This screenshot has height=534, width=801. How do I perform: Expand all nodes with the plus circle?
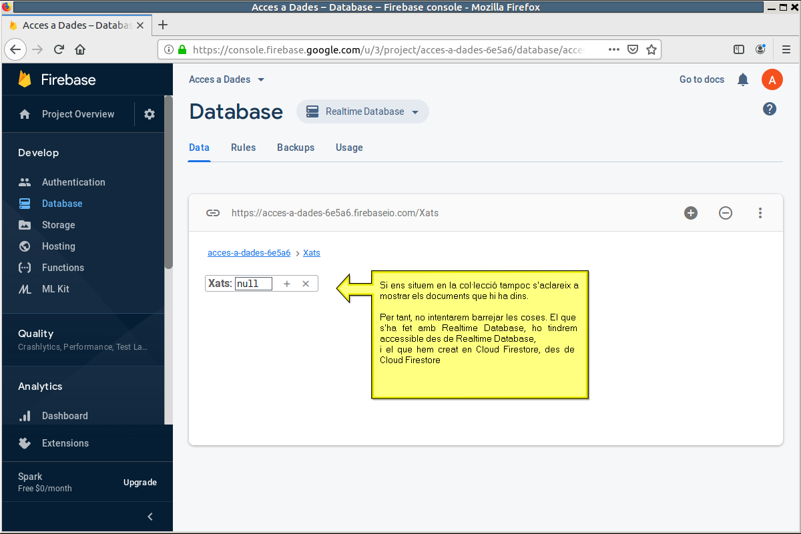tap(691, 213)
